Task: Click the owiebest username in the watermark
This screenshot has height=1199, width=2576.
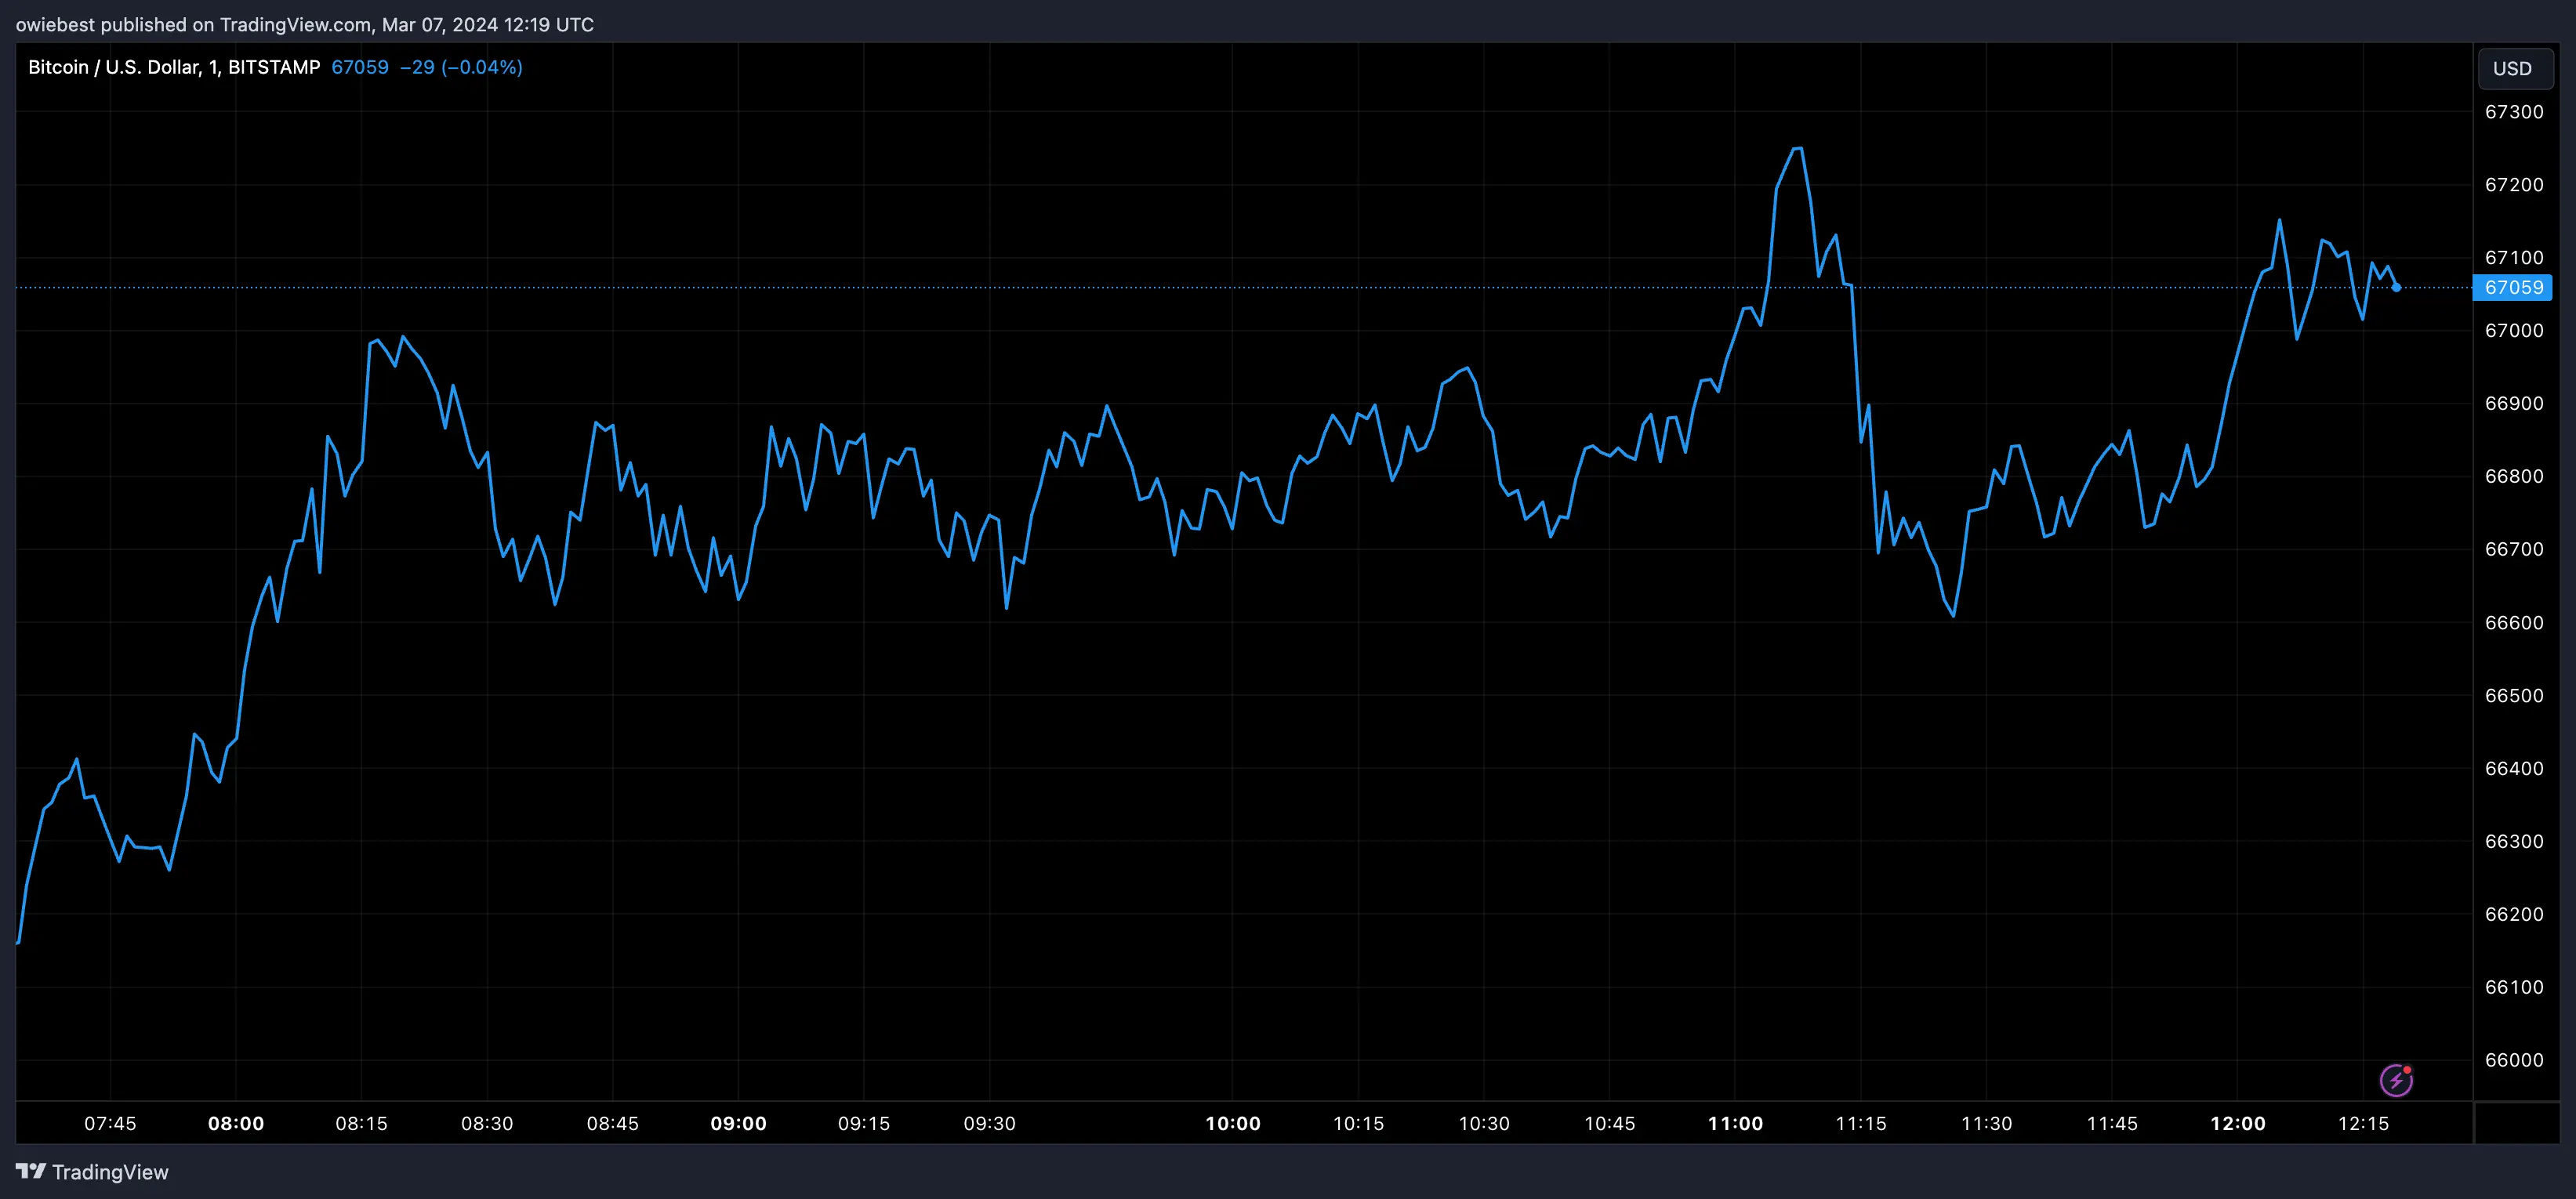Action: coord(56,24)
